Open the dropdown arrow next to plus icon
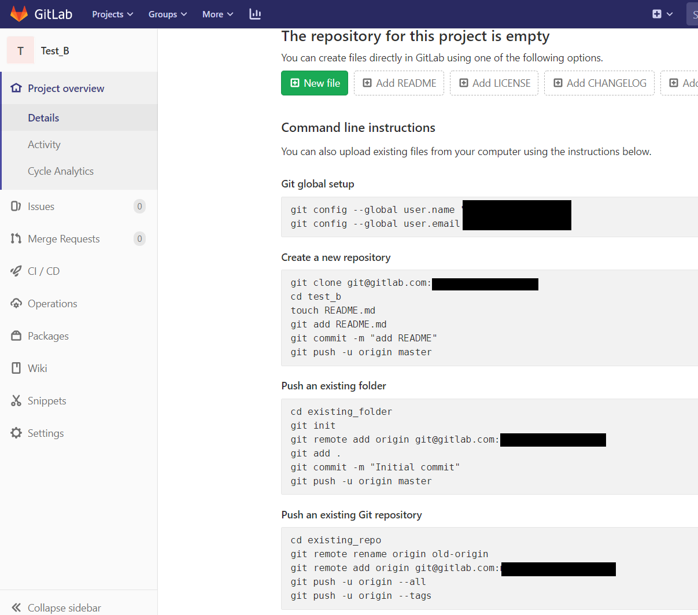This screenshot has width=698, height=615. 670,14
